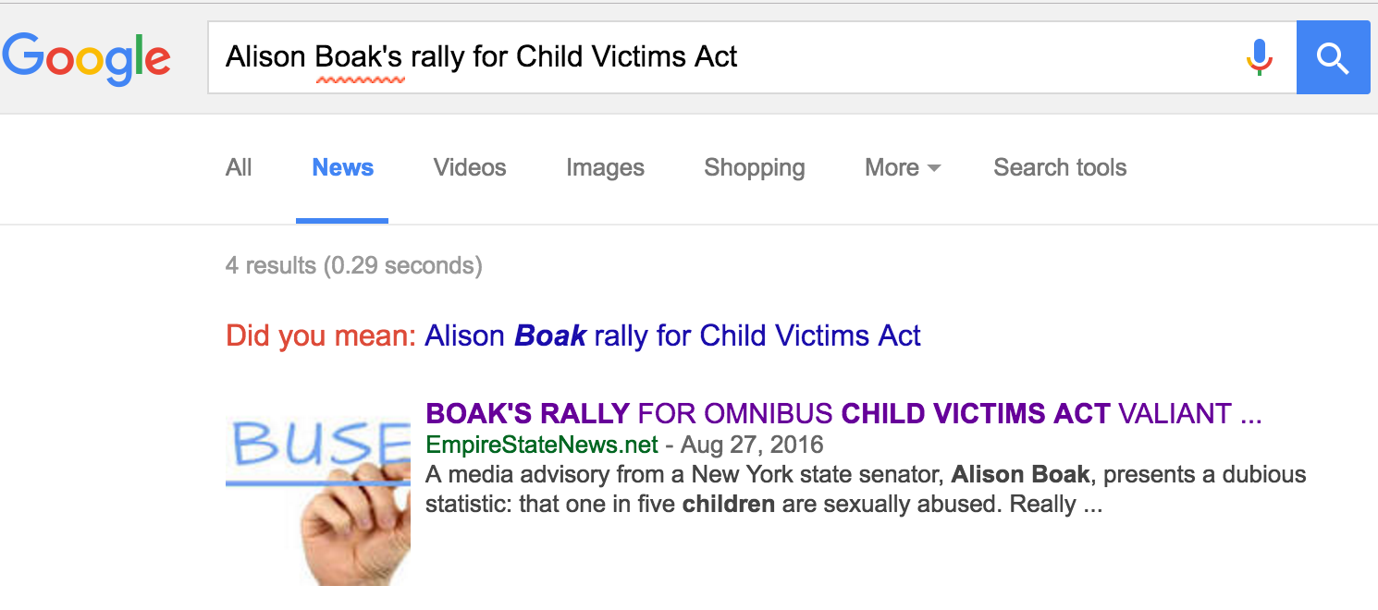Switch to the All results tab
The width and height of the screenshot is (1378, 610).
(239, 167)
